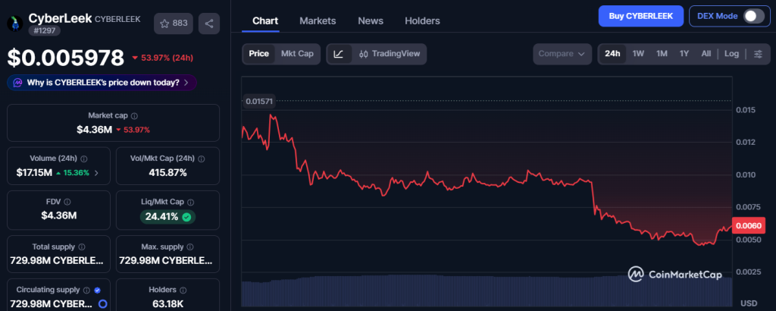Click the CyberLeek coin logo icon
The width and height of the screenshot is (776, 311).
[15, 24]
